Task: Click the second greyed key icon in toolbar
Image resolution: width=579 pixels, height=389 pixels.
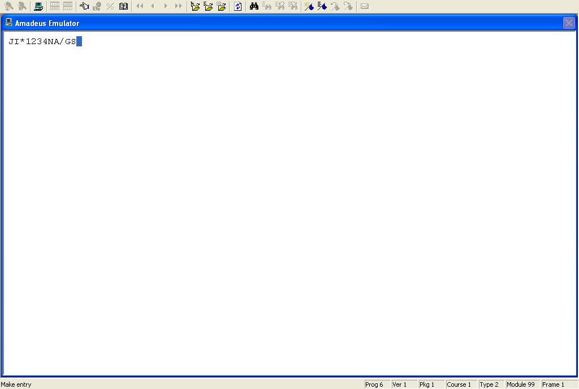Action: click(x=22, y=6)
